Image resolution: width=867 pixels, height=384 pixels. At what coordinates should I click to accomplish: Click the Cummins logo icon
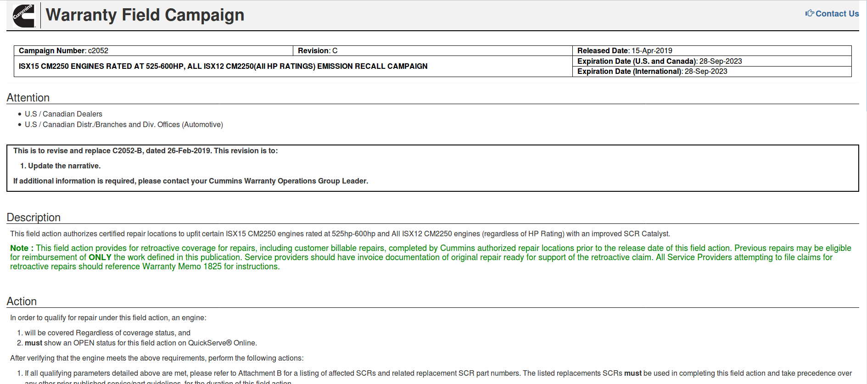point(23,16)
